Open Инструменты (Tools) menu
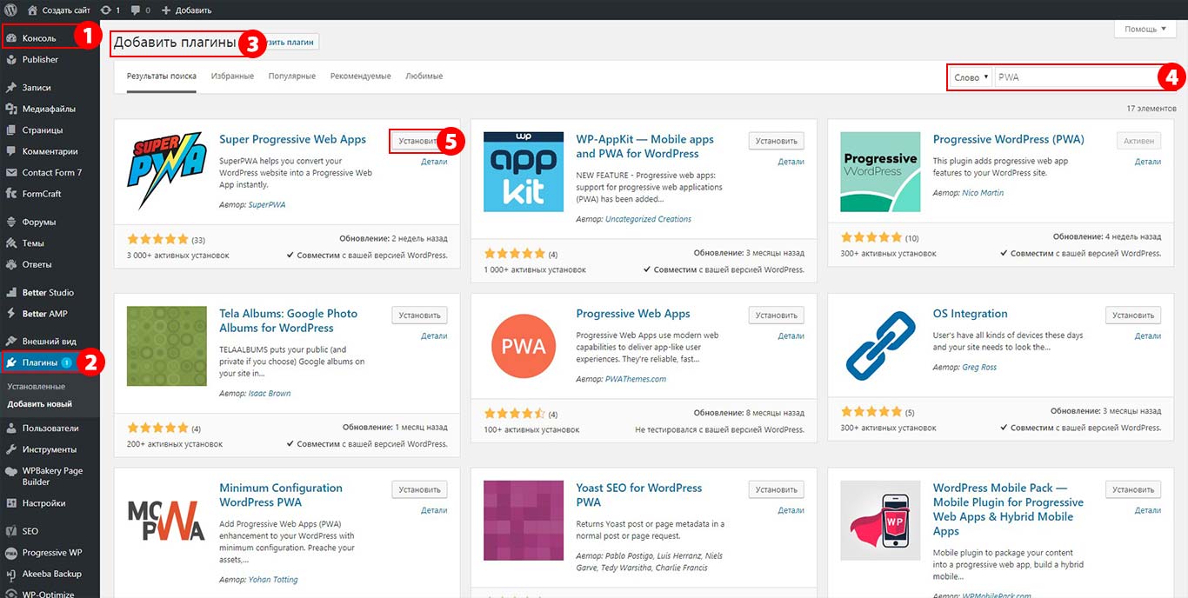 point(50,449)
